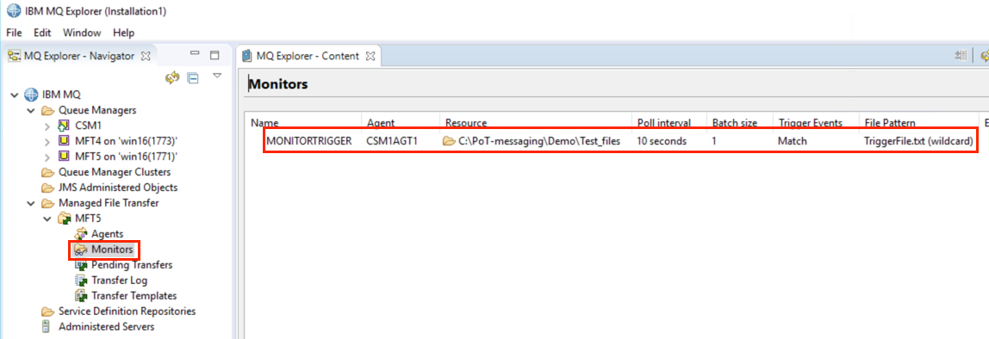Click the MFT5 configuration icon under Managed File Transfer
Screen dimensions: 989x339
coord(64,219)
